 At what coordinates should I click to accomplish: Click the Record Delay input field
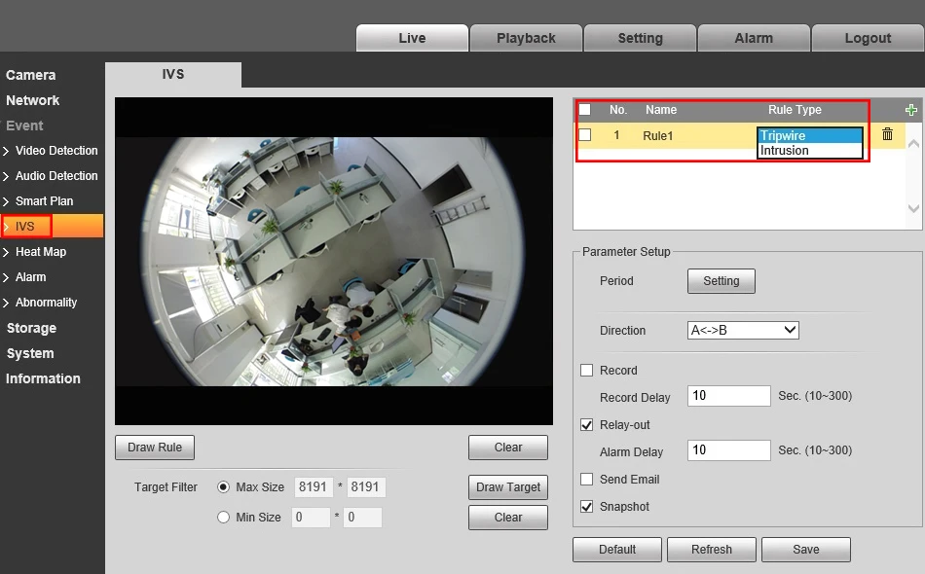click(x=728, y=397)
